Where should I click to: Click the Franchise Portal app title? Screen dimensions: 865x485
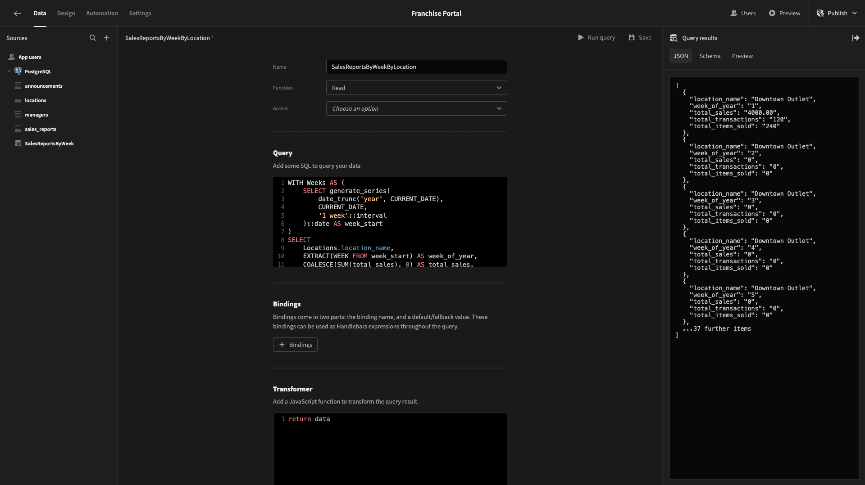436,13
